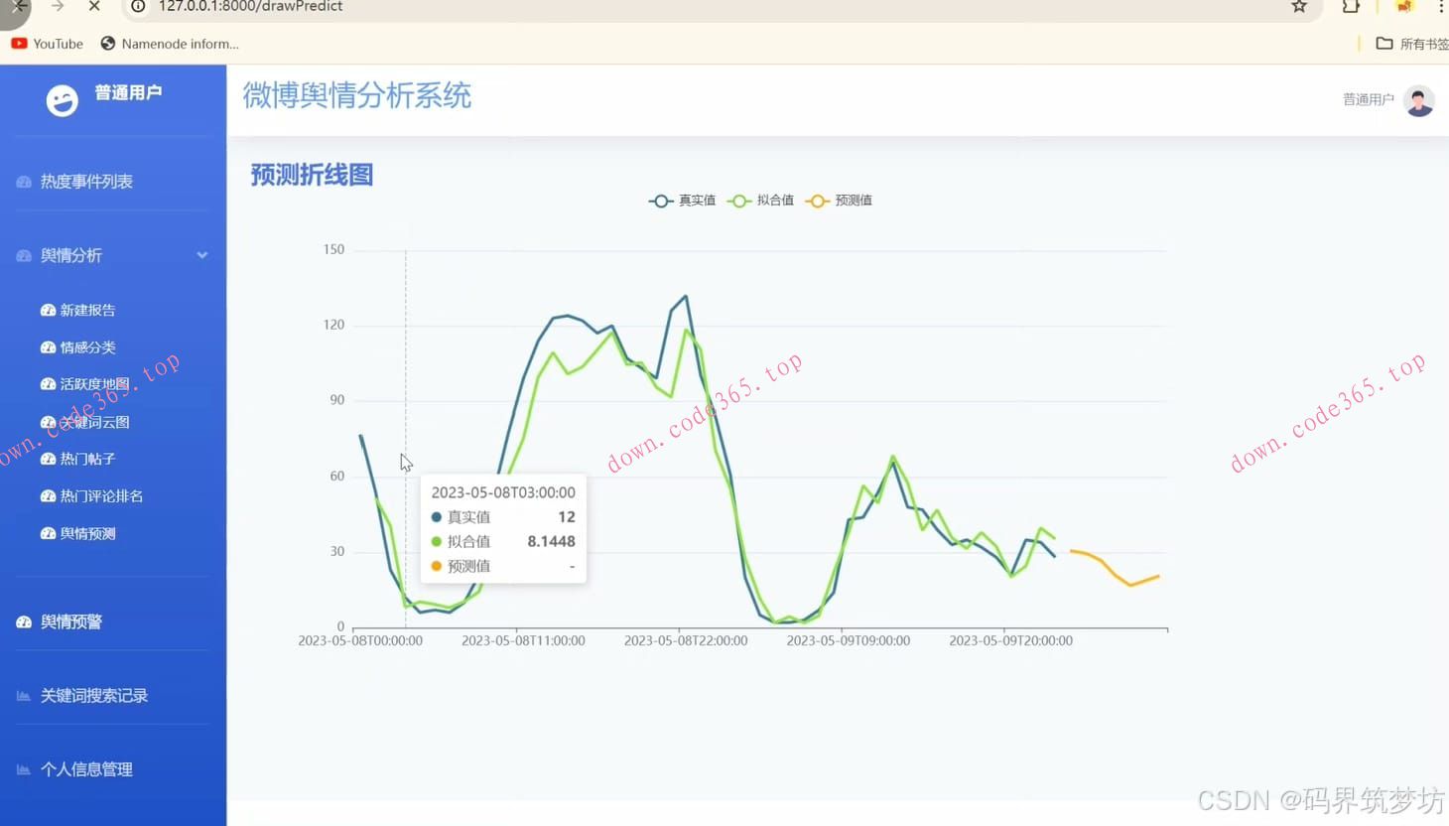Open 热门评论排名 in the sidebar
The height and width of the screenshot is (826, 1449).
(x=101, y=496)
